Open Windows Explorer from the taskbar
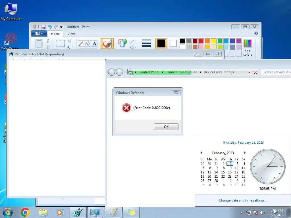Image resolution: width=291 pixels, height=218 pixels. click(43, 212)
